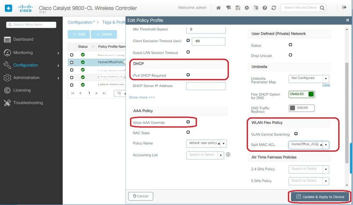Open the help question mark icon
353x205 pixels.
pos(265,8)
